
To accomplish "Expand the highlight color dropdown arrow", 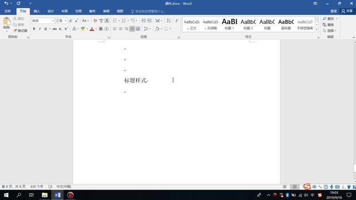I will point(87,29).
